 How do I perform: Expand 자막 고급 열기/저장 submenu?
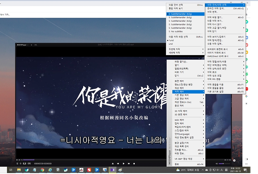tap(225, 28)
